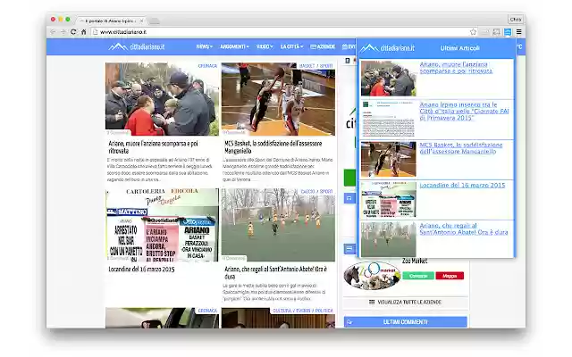This screenshot has width=572, height=357.
Task: Open popup link Sant'Antonio Abate! Ora è dura
Action: pyautogui.click(x=463, y=228)
